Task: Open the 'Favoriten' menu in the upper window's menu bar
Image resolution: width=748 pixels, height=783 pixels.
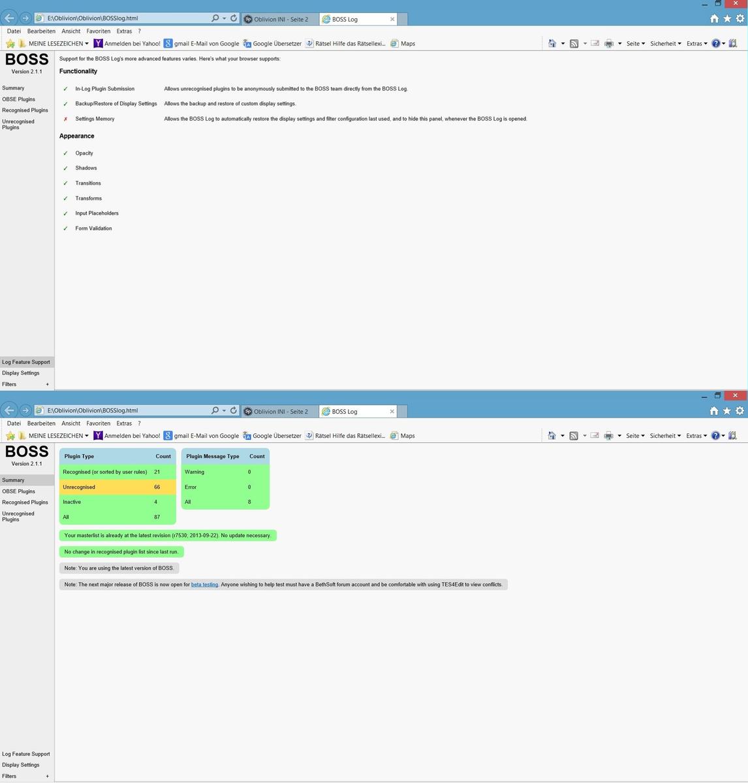Action: [98, 31]
